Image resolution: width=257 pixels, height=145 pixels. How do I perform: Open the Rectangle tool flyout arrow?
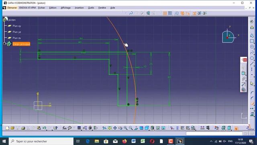coord(254,43)
